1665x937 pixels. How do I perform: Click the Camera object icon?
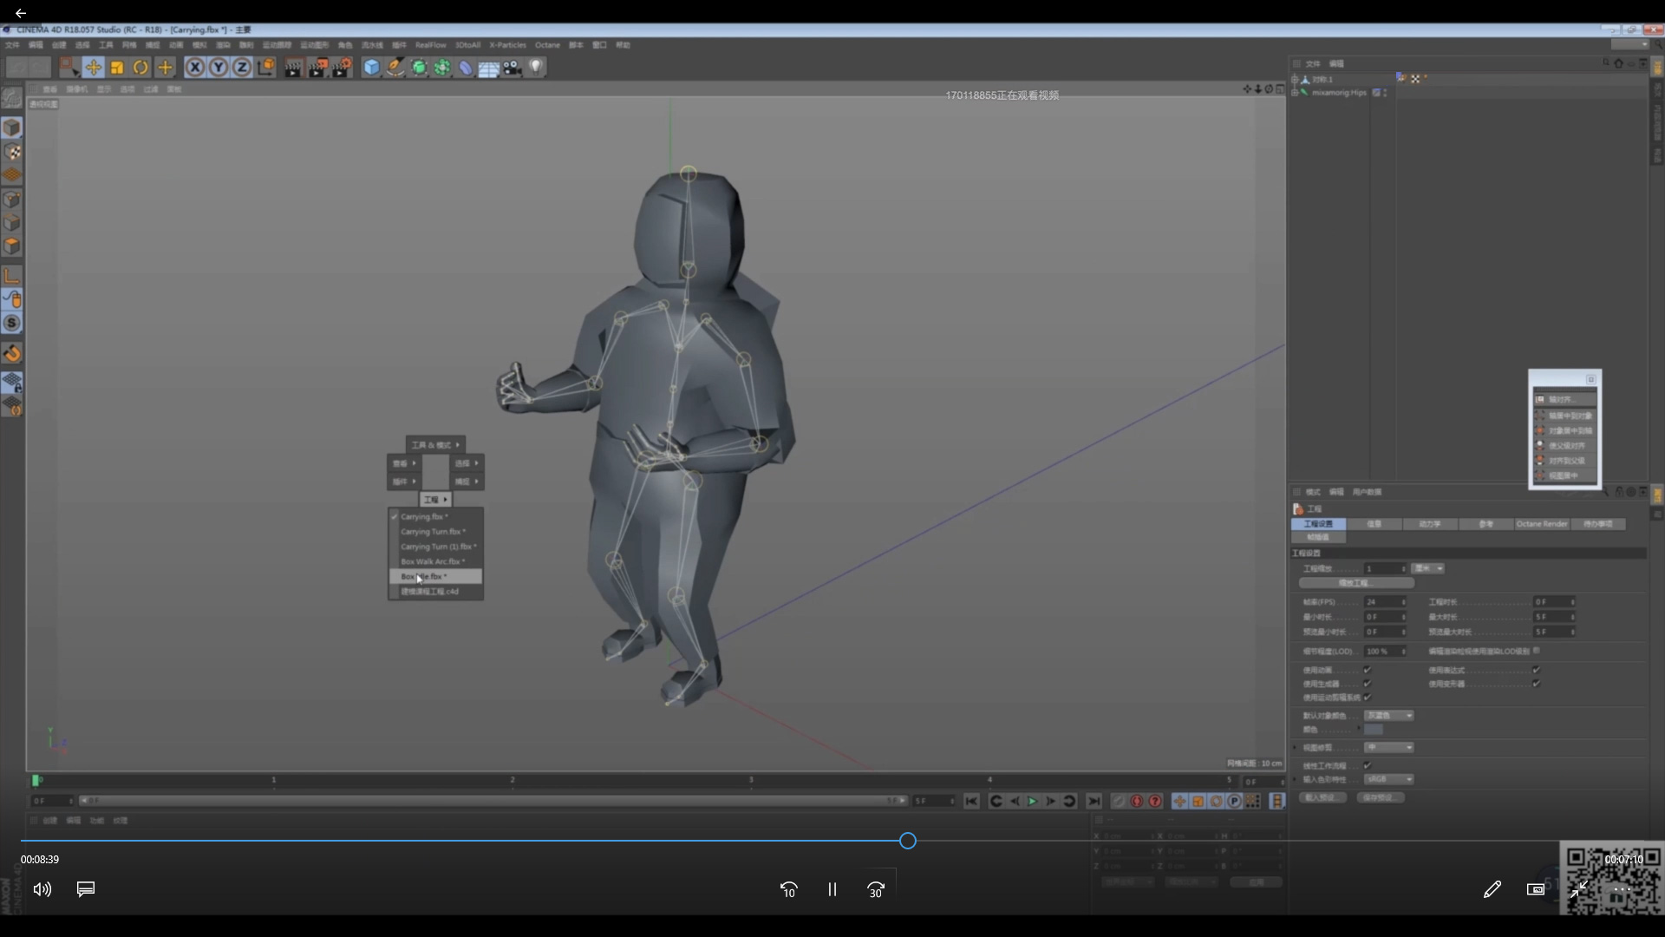click(x=513, y=68)
